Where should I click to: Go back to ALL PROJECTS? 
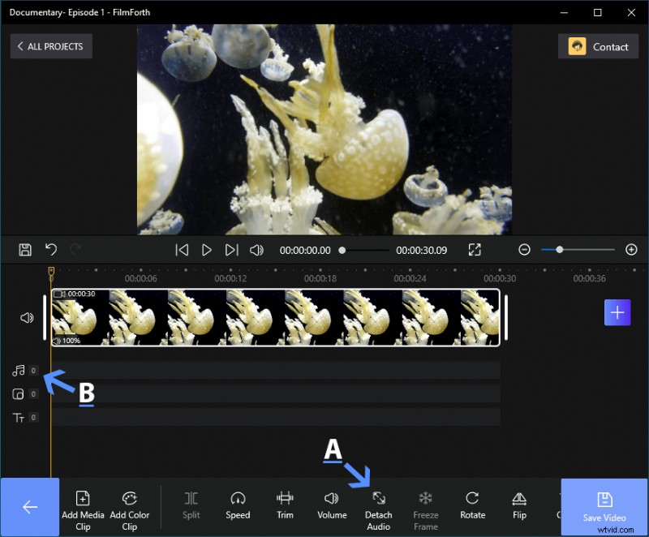(50, 46)
